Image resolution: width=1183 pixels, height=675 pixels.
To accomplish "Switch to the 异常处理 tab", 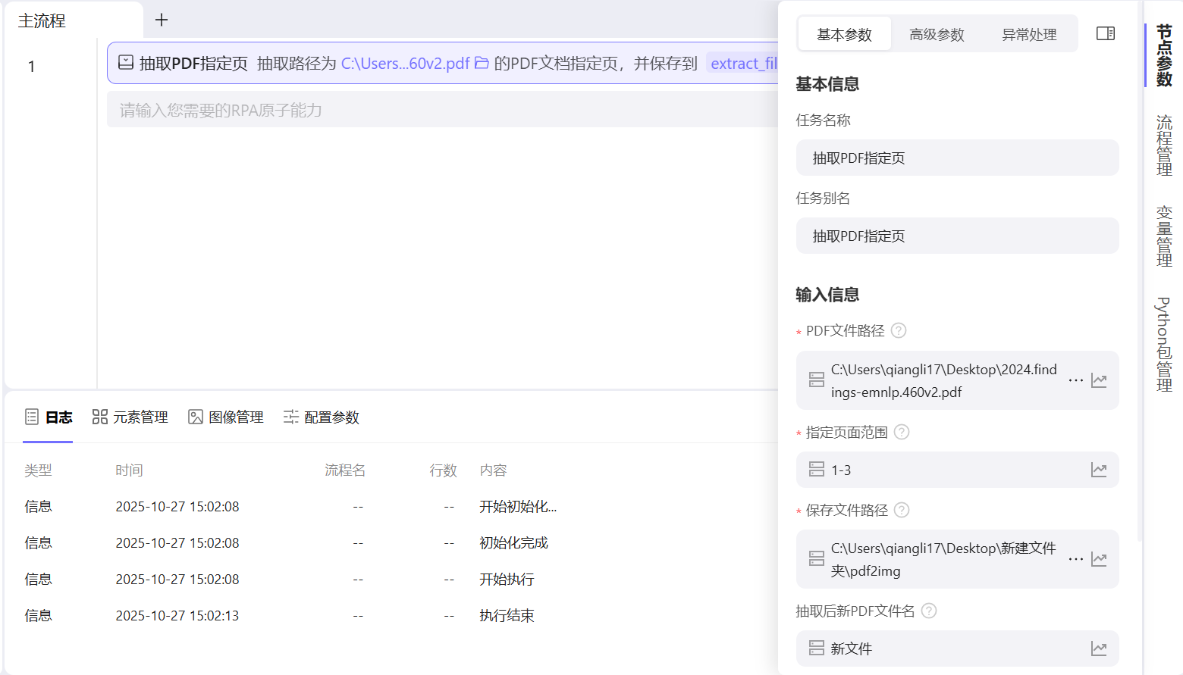I will (1029, 33).
